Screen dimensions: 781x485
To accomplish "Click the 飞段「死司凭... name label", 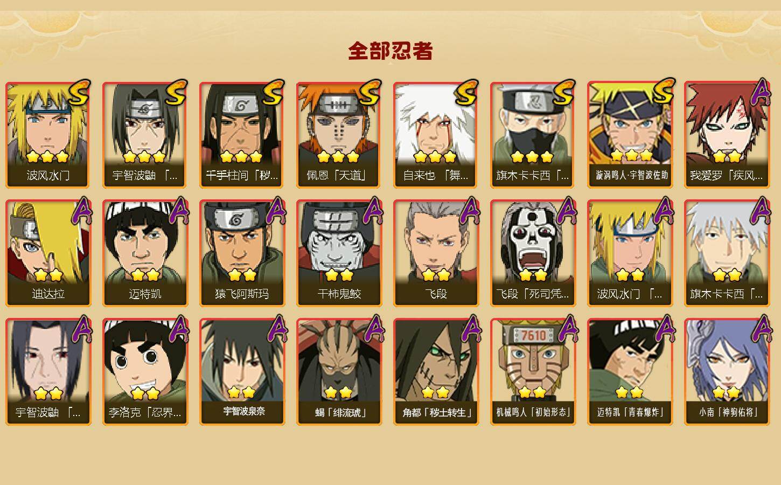I will pyautogui.click(x=533, y=294).
